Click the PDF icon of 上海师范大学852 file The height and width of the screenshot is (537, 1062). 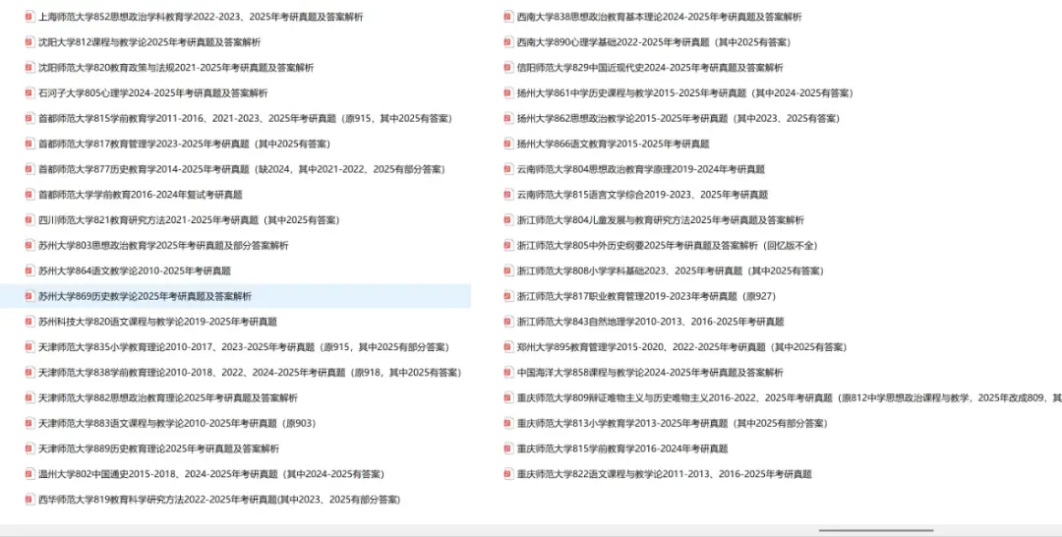(x=29, y=17)
